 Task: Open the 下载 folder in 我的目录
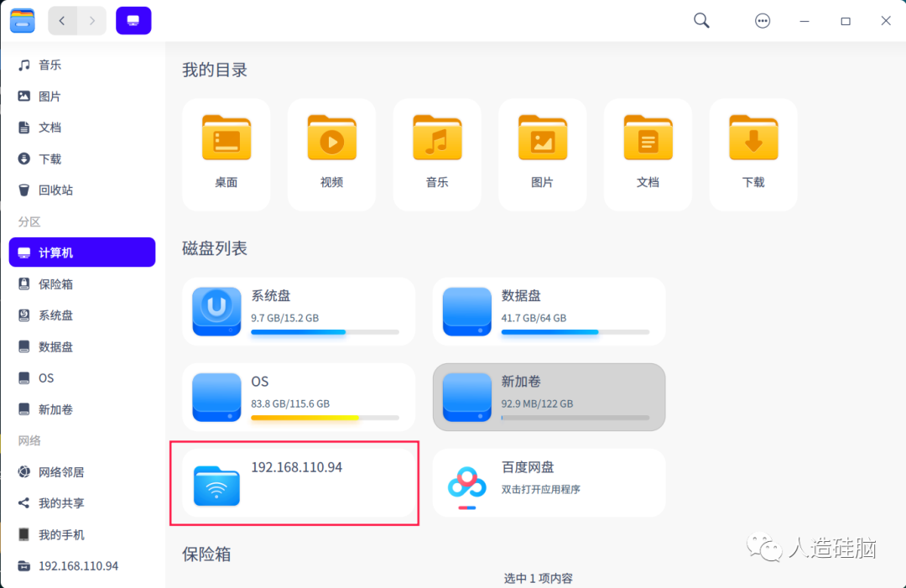(752, 154)
